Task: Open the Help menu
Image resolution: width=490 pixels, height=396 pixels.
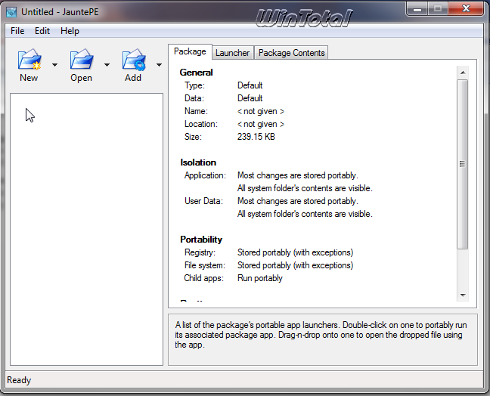Action: (70, 31)
